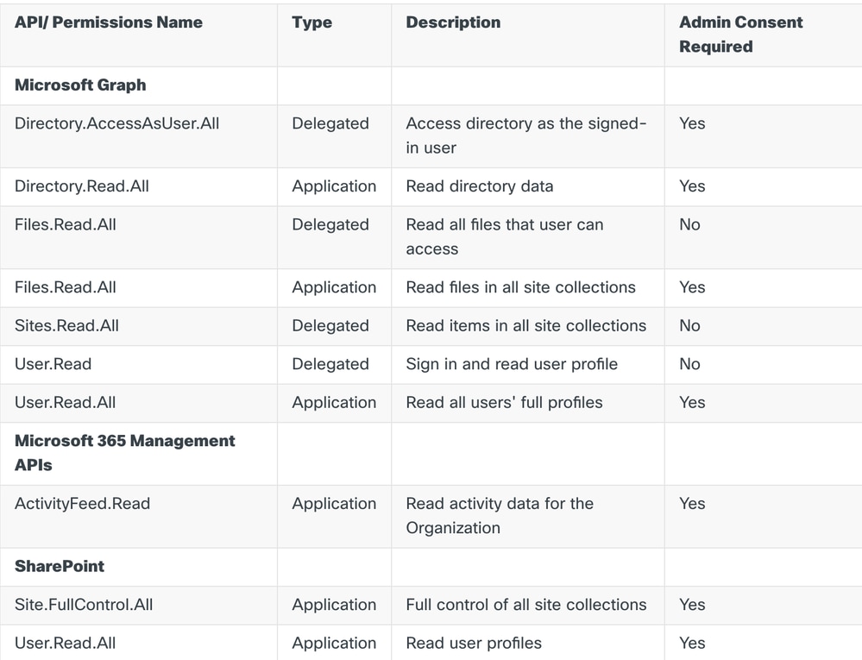Select the "Microsoft 365 Management APIs" heading
This screenshot has height=660, width=862.
pyautogui.click(x=125, y=453)
